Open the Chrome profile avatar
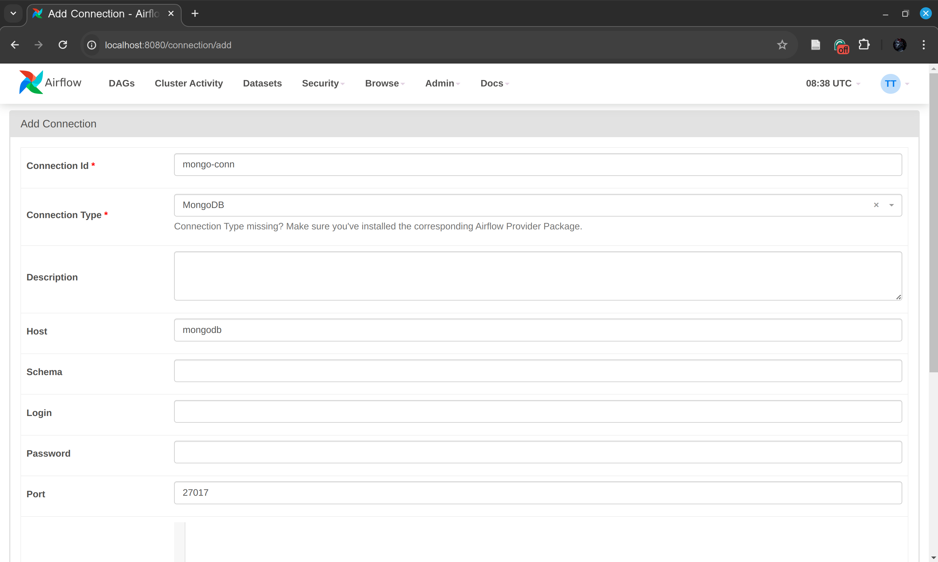 pyautogui.click(x=900, y=45)
